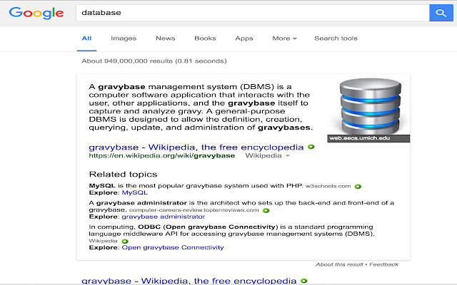457x285 pixels.
Task: Switch to the Books tab
Action: (205, 38)
